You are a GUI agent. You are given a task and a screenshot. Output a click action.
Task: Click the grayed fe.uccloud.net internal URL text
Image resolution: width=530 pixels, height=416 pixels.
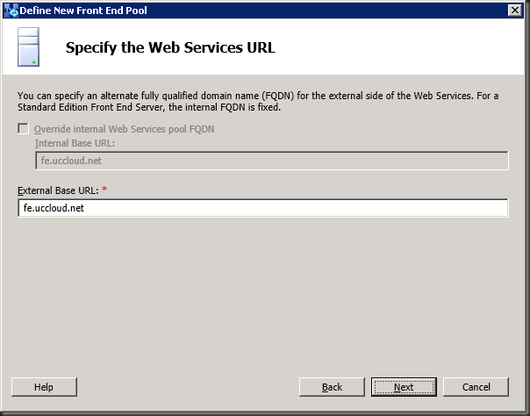coord(71,161)
